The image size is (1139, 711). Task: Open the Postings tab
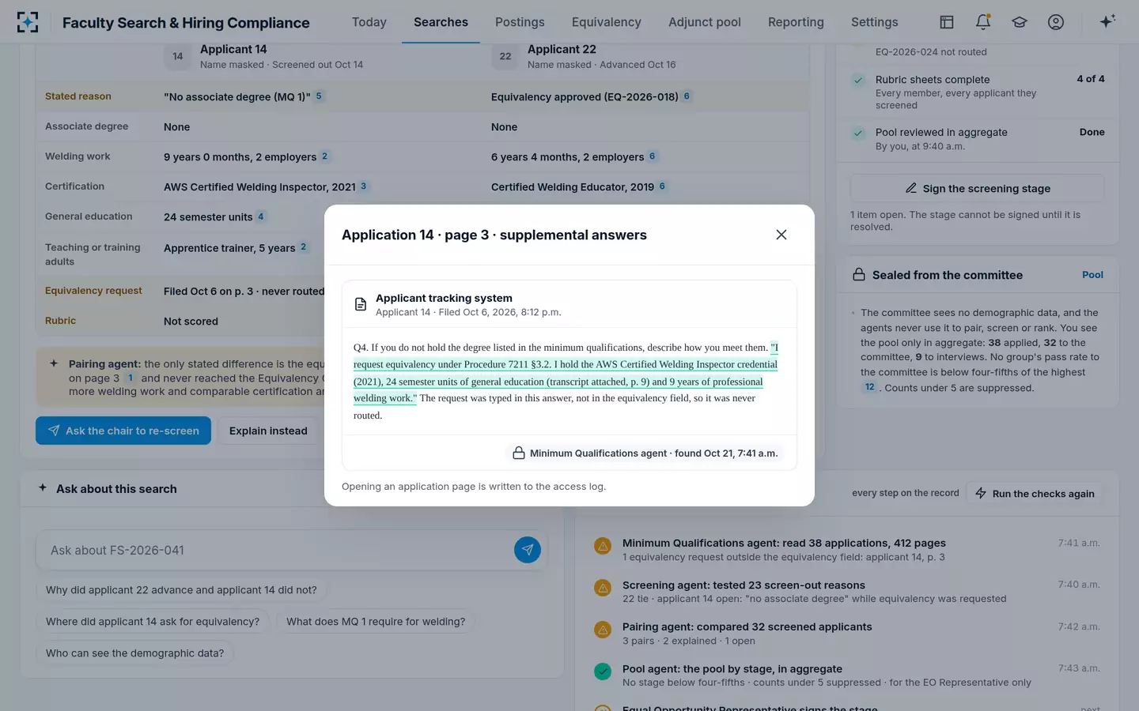520,22
